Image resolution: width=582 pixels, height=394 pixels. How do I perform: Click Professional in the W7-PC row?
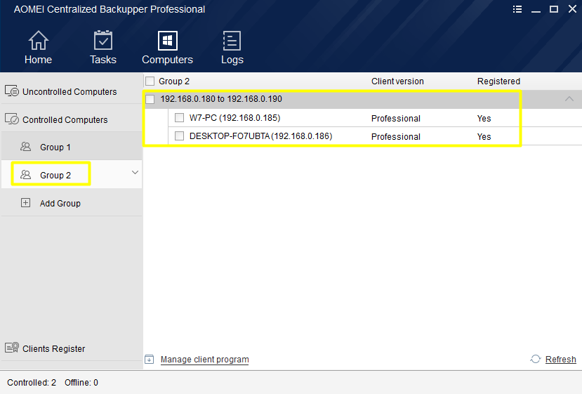[396, 119]
